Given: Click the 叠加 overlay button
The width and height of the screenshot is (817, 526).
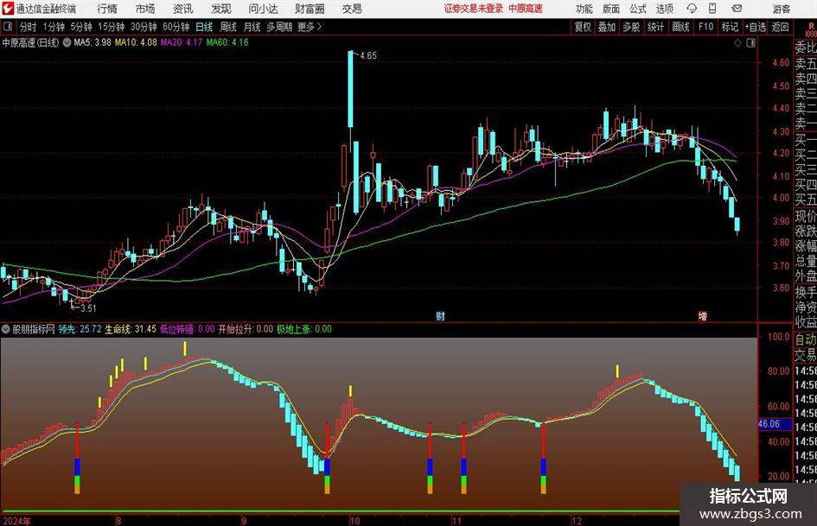Looking at the screenshot, I should click(x=607, y=27).
